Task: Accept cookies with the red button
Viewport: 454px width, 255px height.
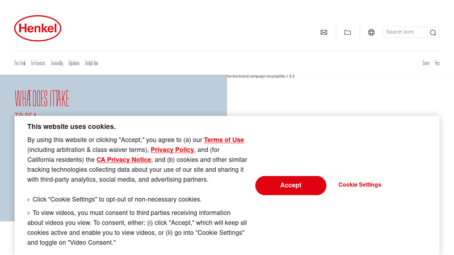Action: [x=291, y=185]
